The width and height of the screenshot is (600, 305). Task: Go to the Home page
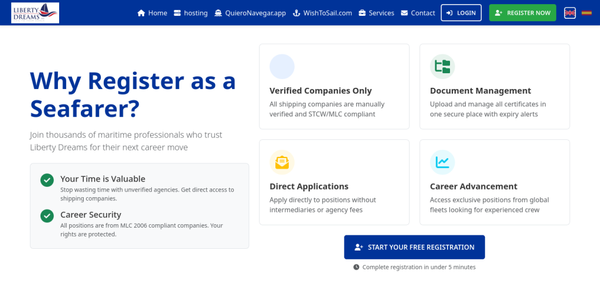click(152, 13)
